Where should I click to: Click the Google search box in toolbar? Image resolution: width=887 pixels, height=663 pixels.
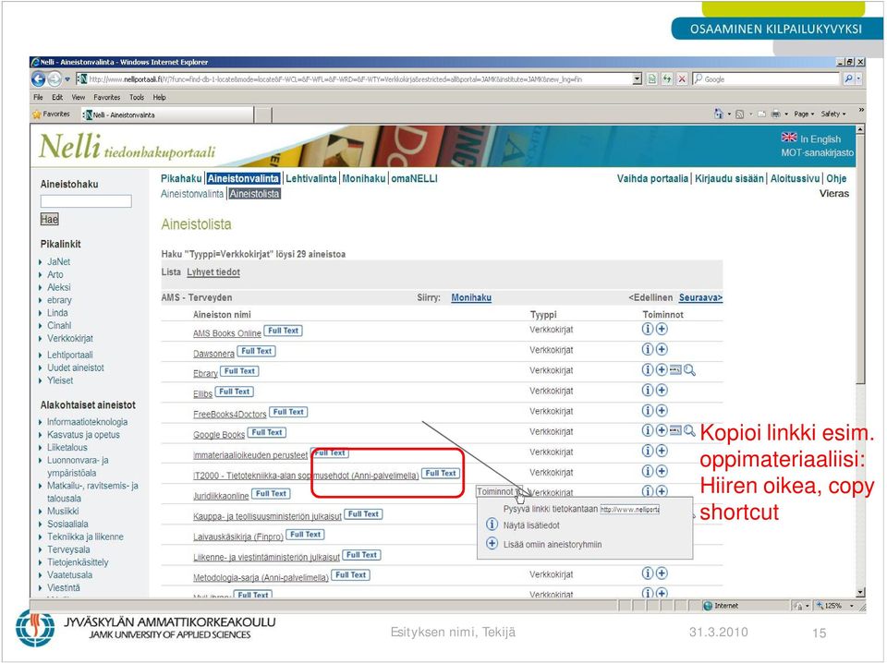coord(767,79)
